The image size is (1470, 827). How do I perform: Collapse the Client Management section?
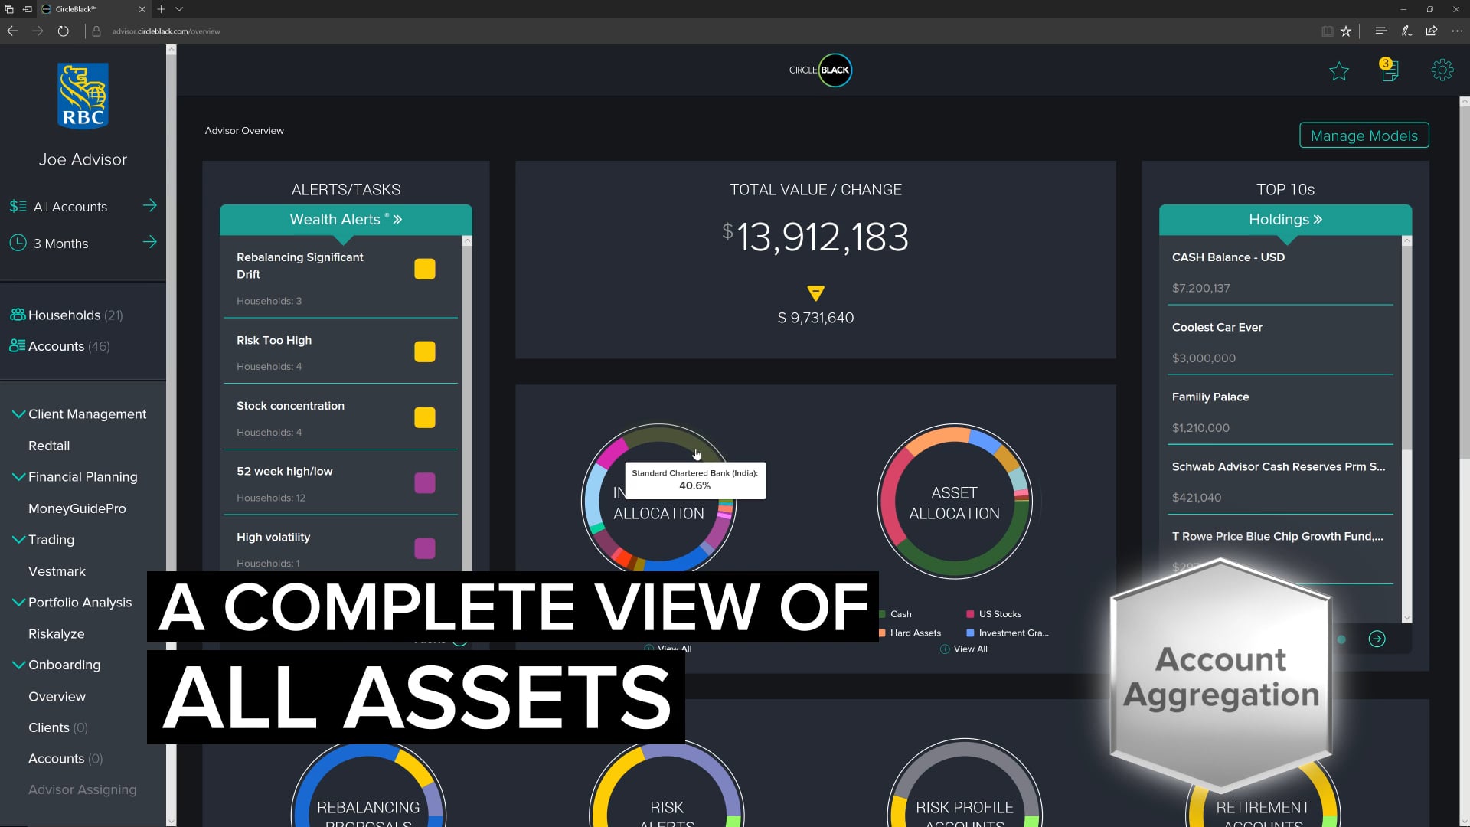(x=19, y=413)
